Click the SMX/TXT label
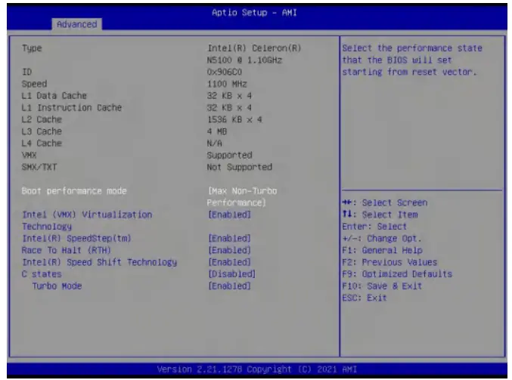Screen dimensions: 512x380 [39, 167]
